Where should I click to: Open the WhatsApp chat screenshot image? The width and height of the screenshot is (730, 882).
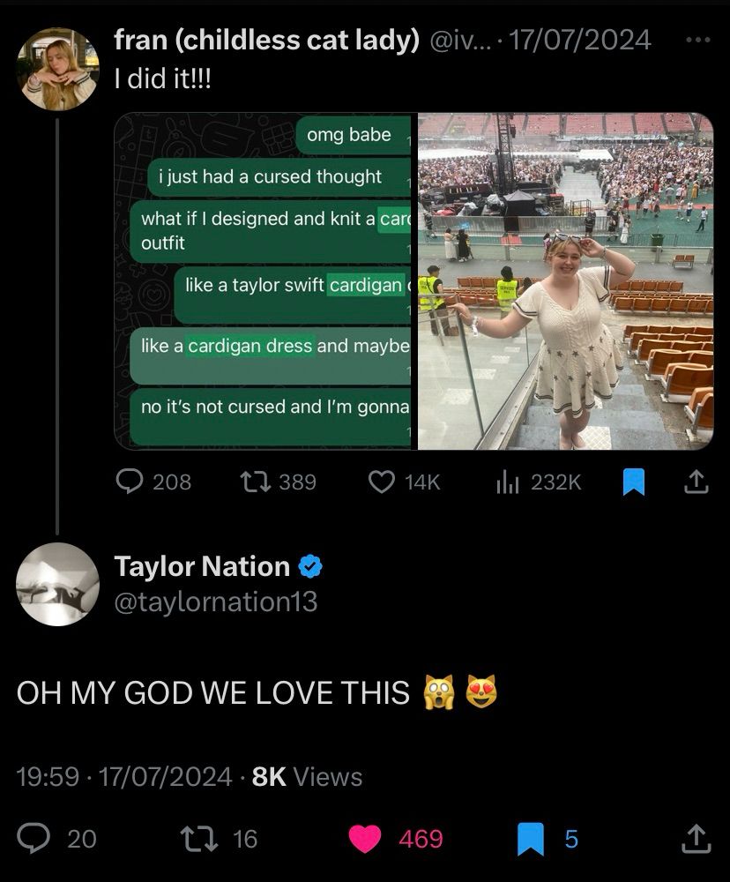tap(264, 281)
